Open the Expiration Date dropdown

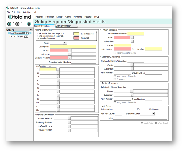coord(153,114)
